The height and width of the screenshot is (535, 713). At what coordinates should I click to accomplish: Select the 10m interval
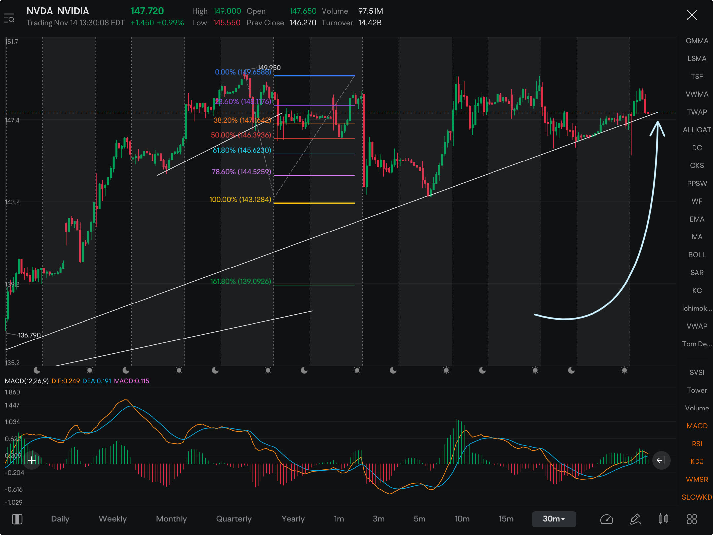(462, 519)
